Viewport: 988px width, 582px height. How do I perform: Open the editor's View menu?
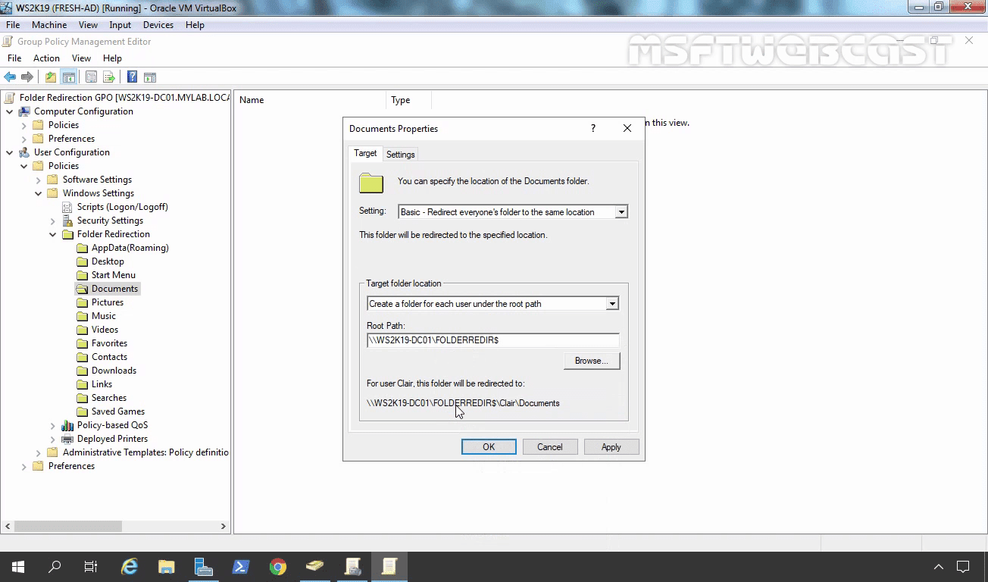(81, 58)
